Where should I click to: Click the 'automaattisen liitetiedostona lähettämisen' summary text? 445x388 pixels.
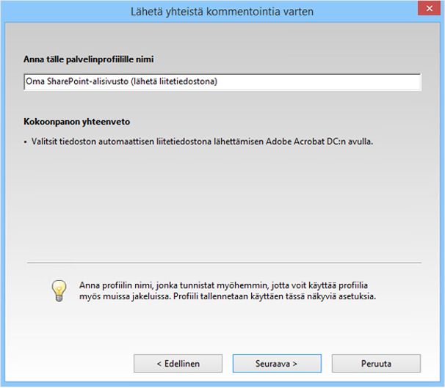[176, 141]
